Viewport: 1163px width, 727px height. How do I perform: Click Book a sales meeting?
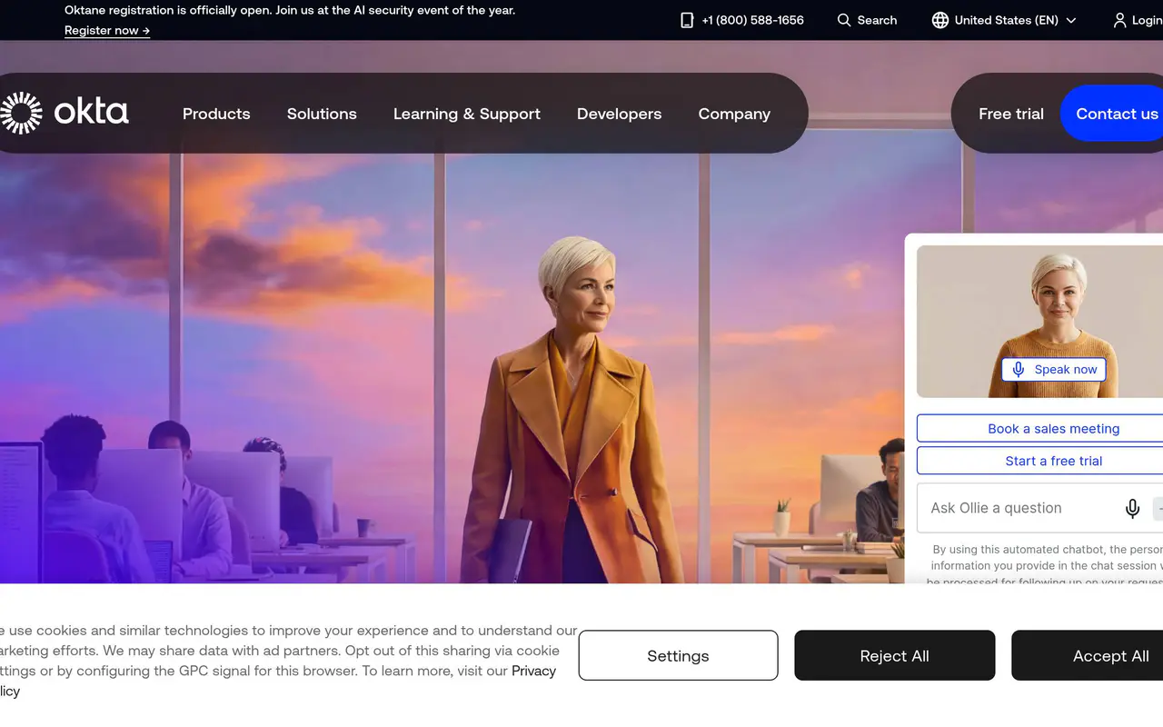1040,429
